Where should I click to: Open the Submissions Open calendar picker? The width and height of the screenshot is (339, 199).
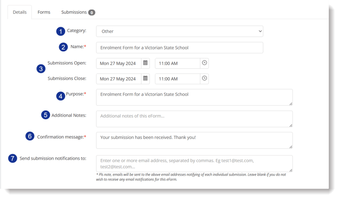tap(145, 63)
